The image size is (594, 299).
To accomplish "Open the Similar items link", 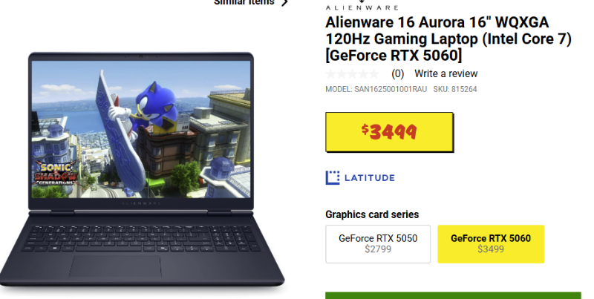I will 244,2.
